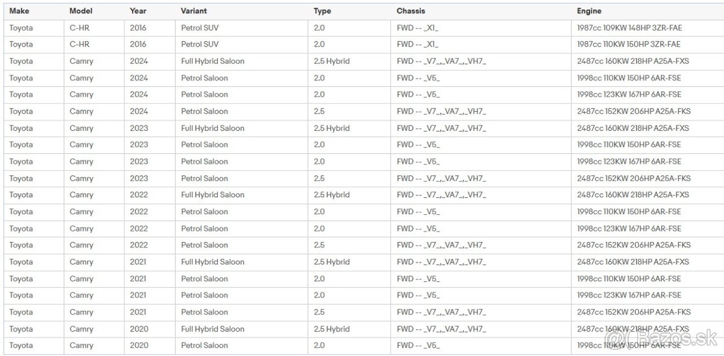Select the Chassis column header
Screen dimensions: 724x356
point(411,11)
